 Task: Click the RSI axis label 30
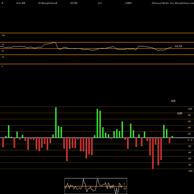(3, 57)
